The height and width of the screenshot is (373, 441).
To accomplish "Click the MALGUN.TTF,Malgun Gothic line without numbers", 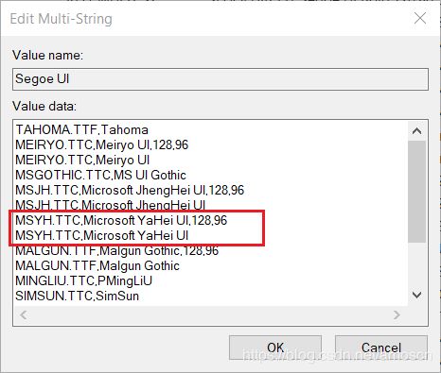I will 97,265.
